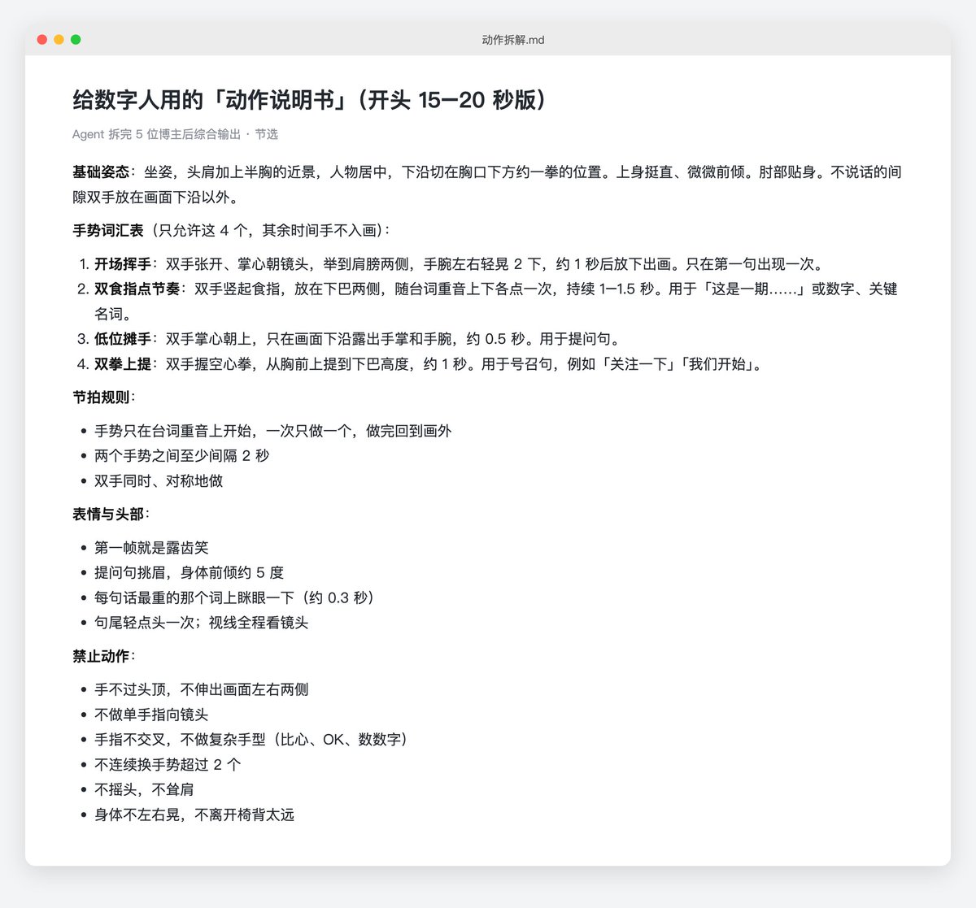Click bullet 句尾轻点头一次

click(x=202, y=623)
